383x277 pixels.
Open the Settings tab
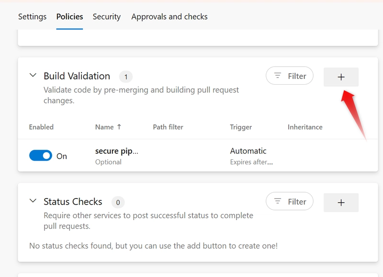click(32, 17)
